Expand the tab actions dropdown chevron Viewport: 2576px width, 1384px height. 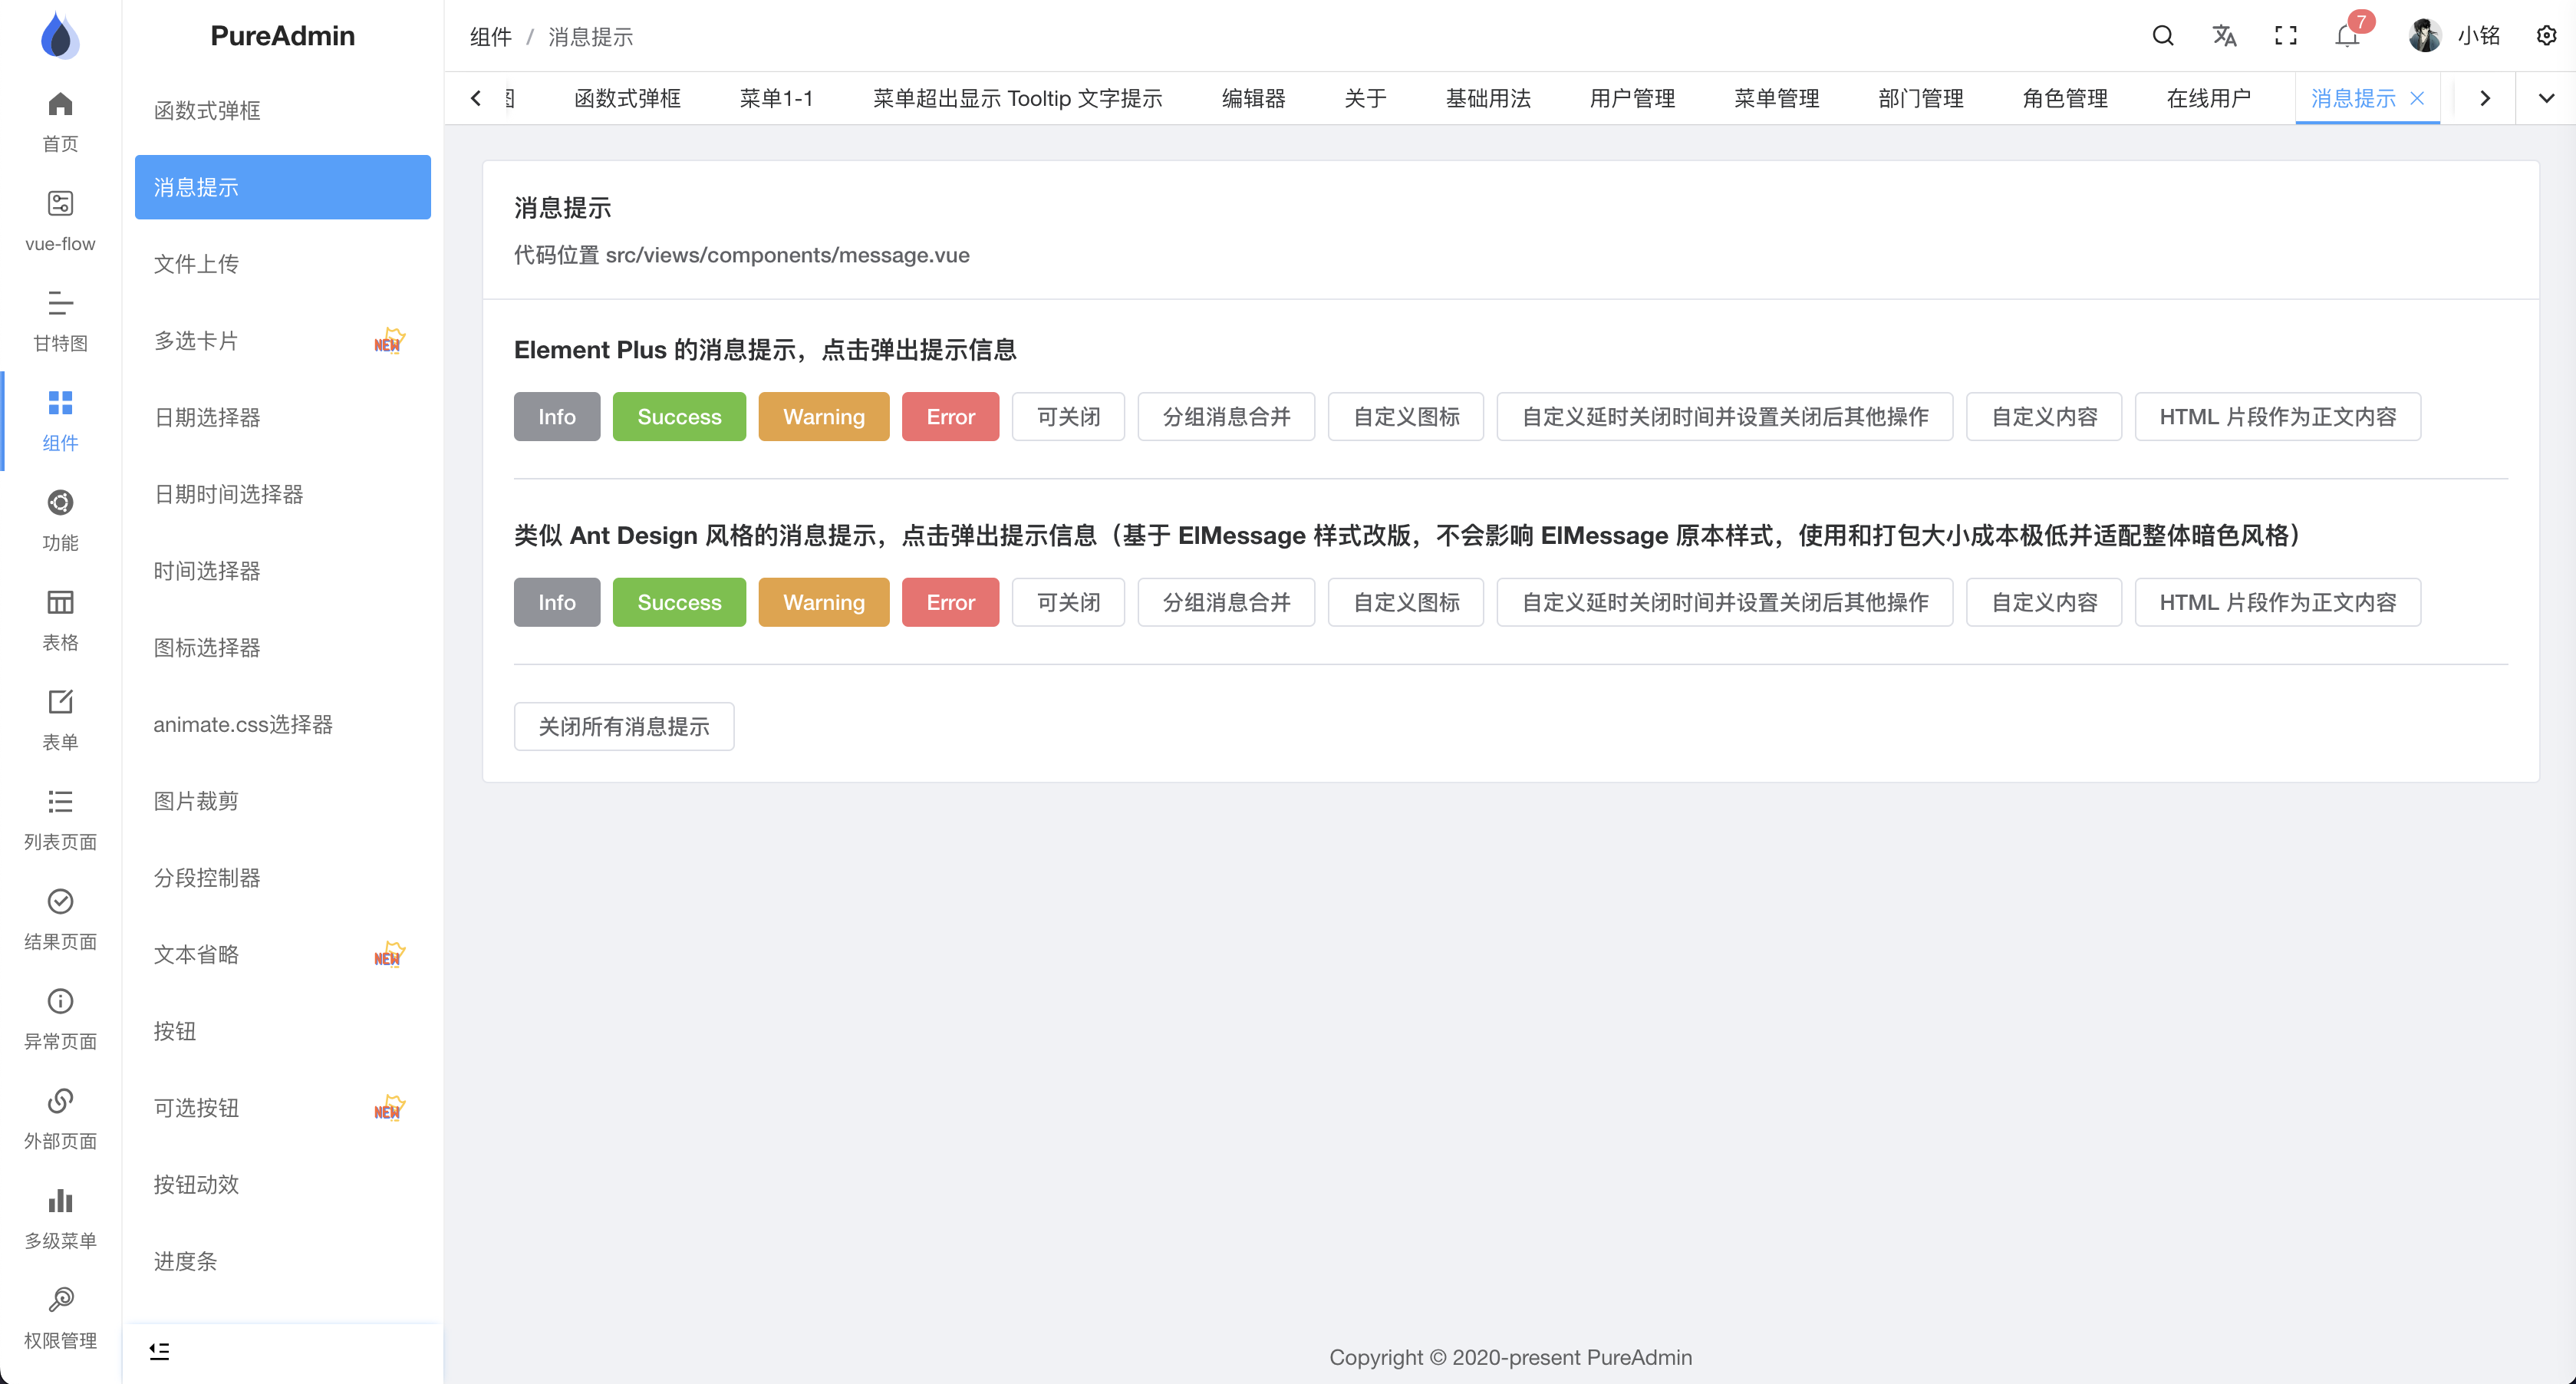click(x=2546, y=98)
